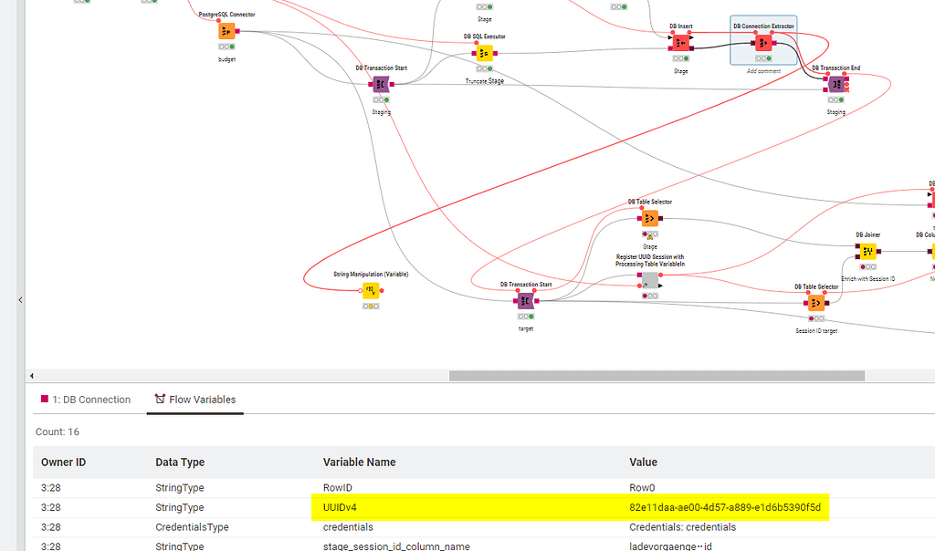The image size is (935, 551).
Task: Select the DB Connection Extractor node
Action: point(763,42)
